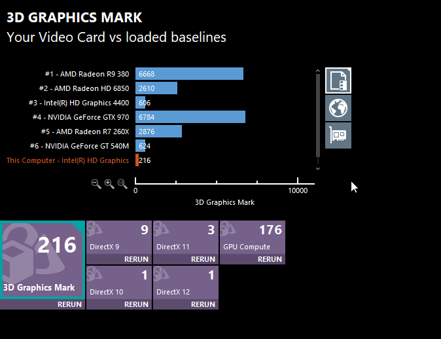Select the DirectX 11 result tile
This screenshot has width=441, height=339.
point(186,238)
